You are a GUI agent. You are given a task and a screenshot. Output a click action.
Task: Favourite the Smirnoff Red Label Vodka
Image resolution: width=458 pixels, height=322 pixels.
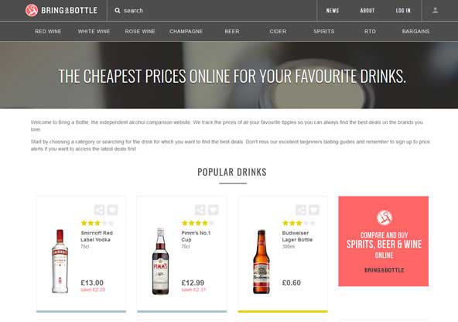click(x=112, y=210)
